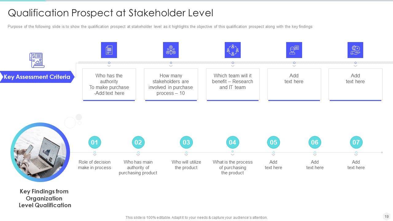Screen dimensions: 393x221
Task: Click 'Role of decision make in process' text
Action: [x=95, y=165]
